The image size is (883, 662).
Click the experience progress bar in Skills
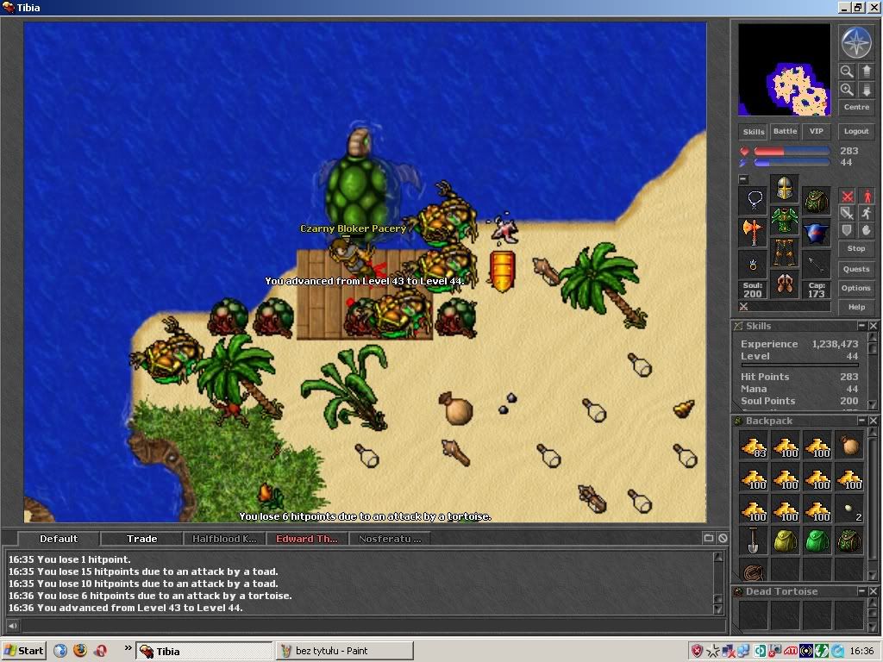click(x=799, y=365)
